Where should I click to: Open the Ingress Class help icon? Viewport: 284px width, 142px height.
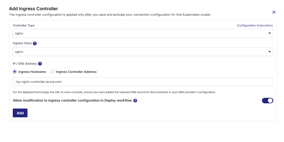coord(35,43)
